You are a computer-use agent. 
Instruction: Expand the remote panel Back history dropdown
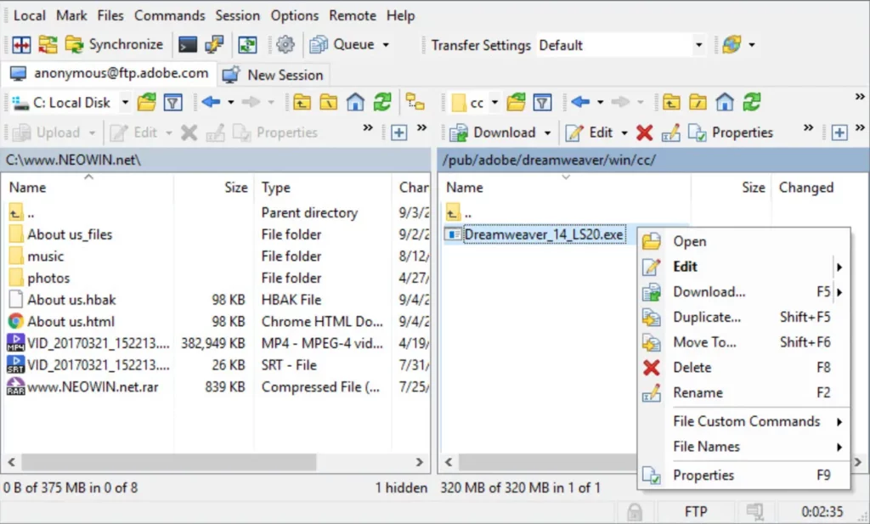coord(601,102)
